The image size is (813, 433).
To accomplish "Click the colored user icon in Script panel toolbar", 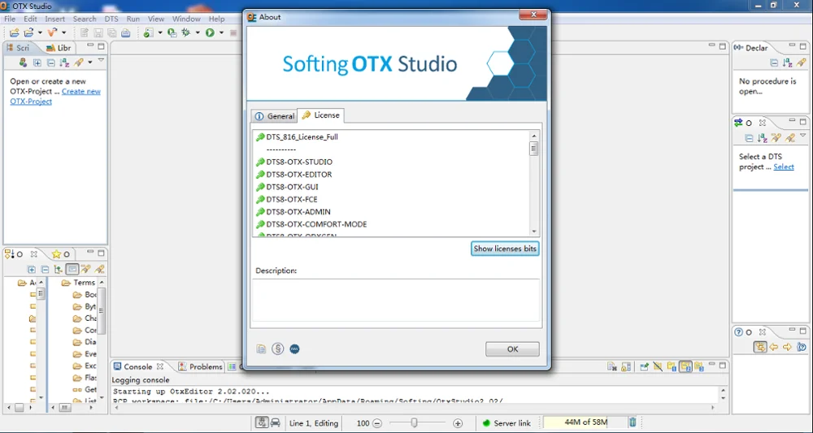I will [x=23, y=63].
